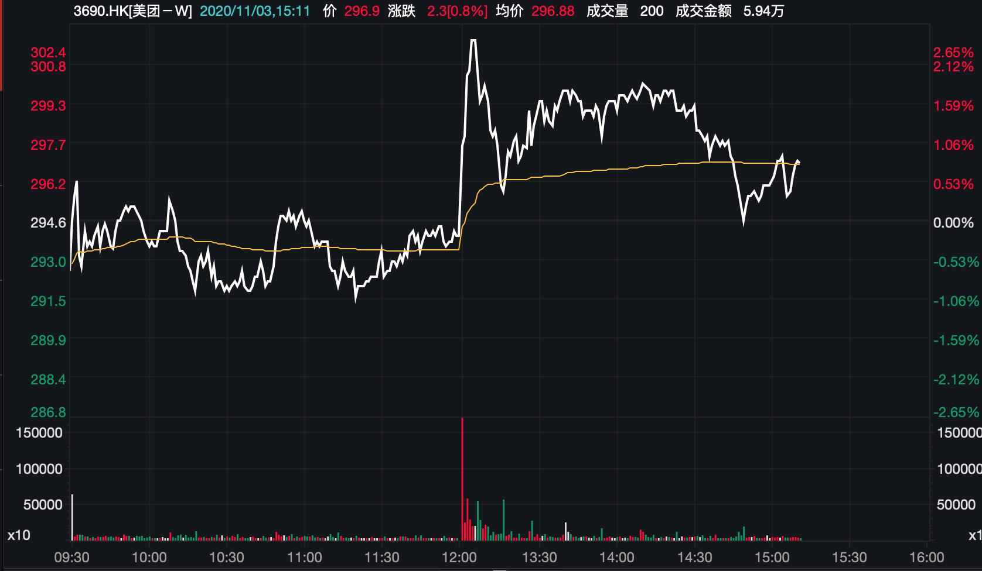Click the tallest red volume bar at 12:00
The width and height of the screenshot is (982, 571).
tap(462, 479)
